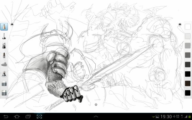Tap the screenshot capture icon in navigation bar
The width and height of the screenshot is (192, 120).
pos(39,116)
